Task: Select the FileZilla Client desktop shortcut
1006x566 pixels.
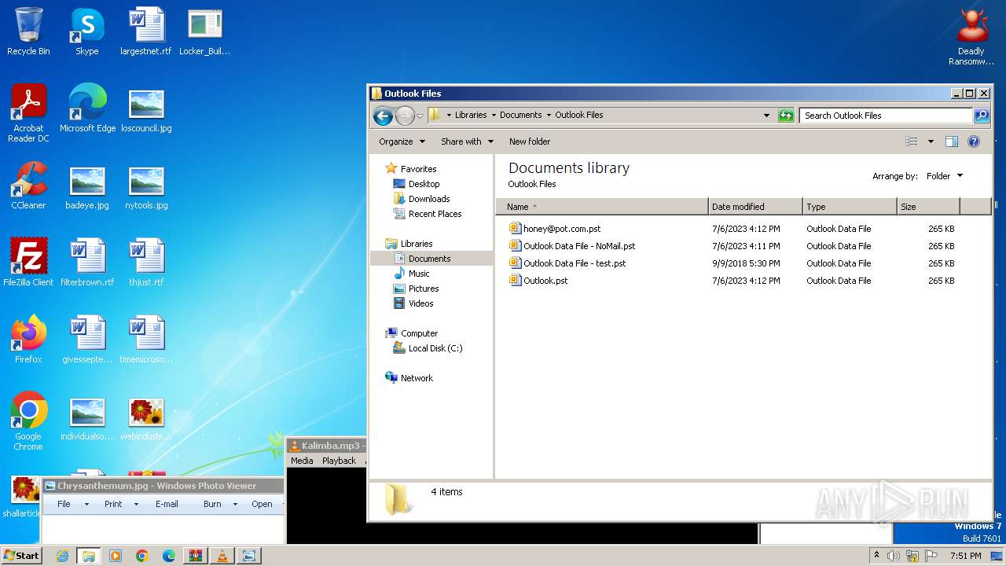Action: 28,263
